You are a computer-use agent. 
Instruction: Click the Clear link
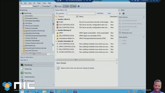click(109, 13)
